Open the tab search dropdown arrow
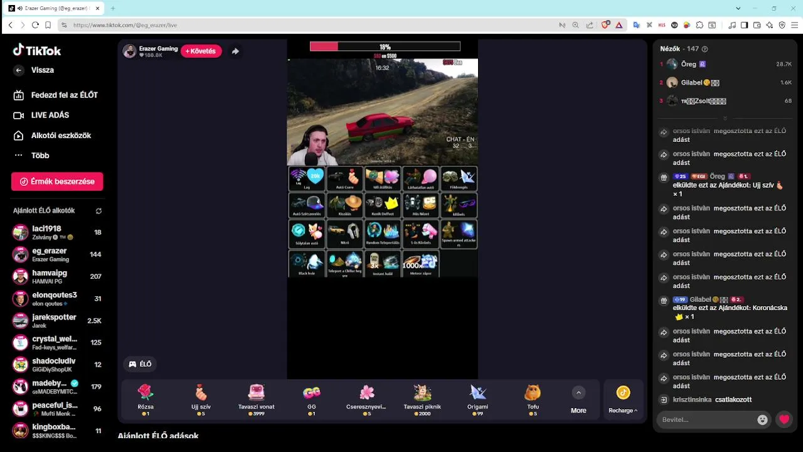The width and height of the screenshot is (803, 452). pyautogui.click(x=738, y=8)
